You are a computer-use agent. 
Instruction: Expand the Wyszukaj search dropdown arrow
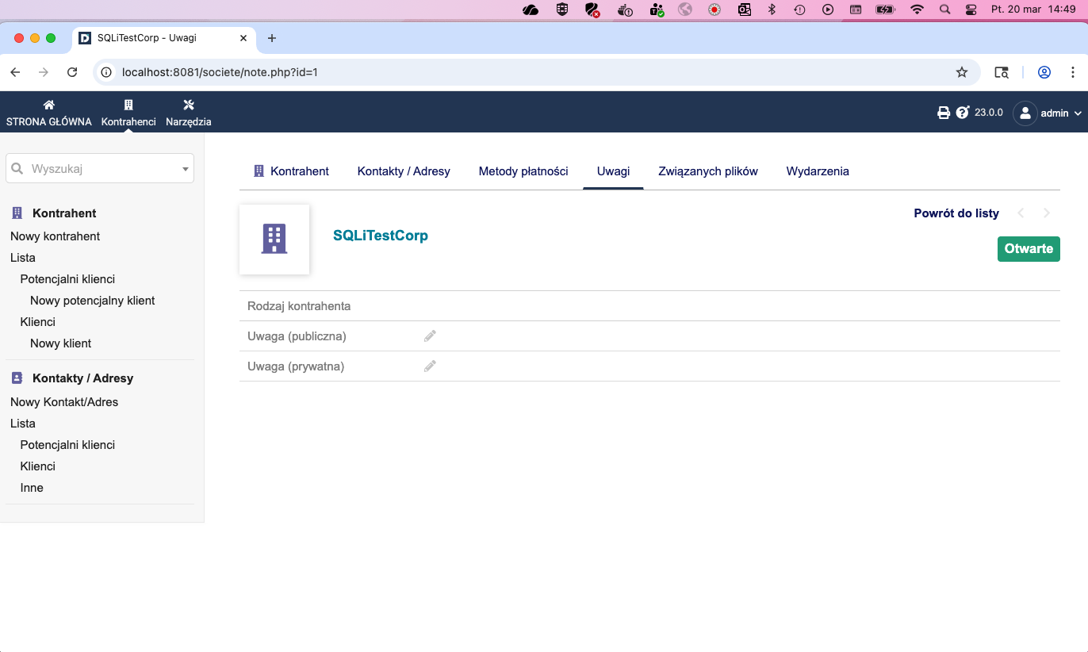click(185, 169)
